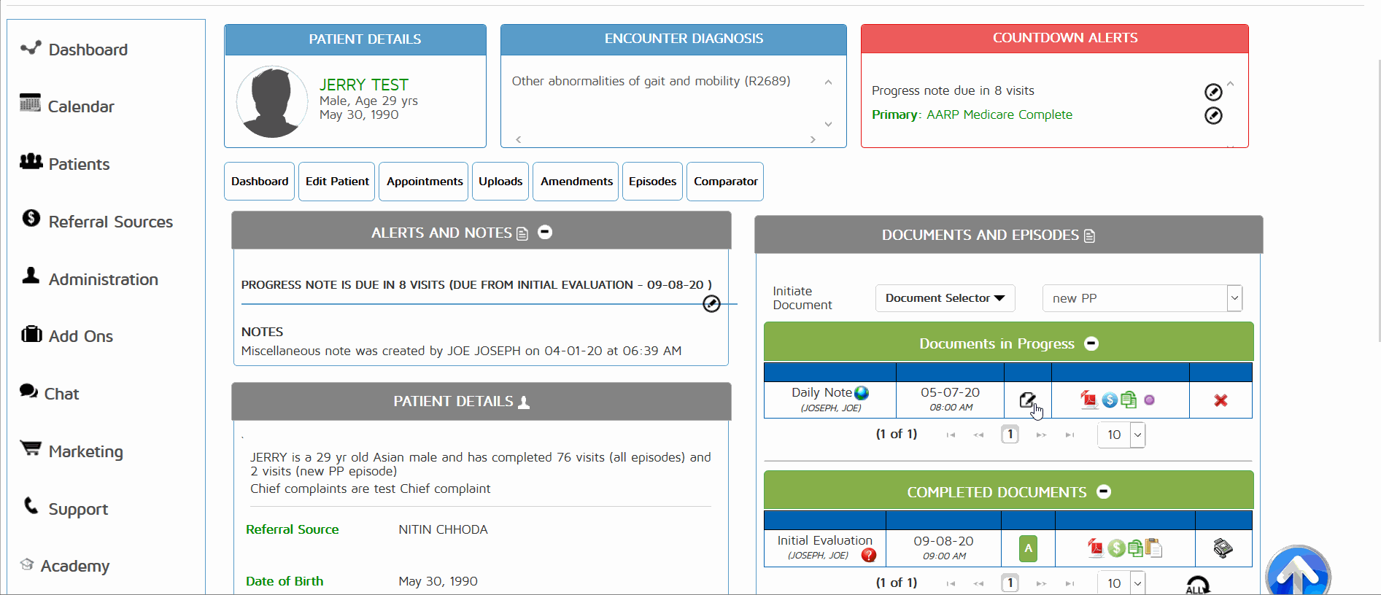Click the Daily Note edit icon
1381x595 pixels.
coord(1027,400)
